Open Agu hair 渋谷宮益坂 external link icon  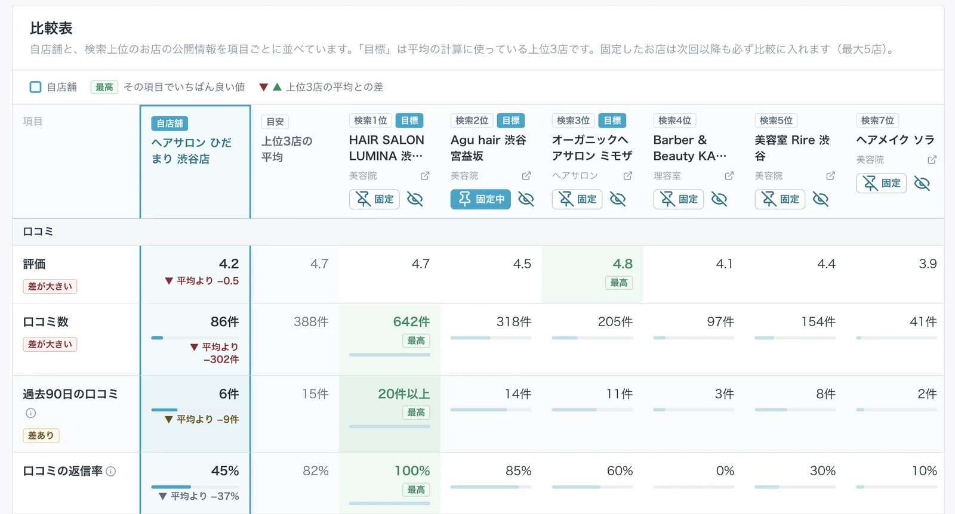(x=526, y=176)
